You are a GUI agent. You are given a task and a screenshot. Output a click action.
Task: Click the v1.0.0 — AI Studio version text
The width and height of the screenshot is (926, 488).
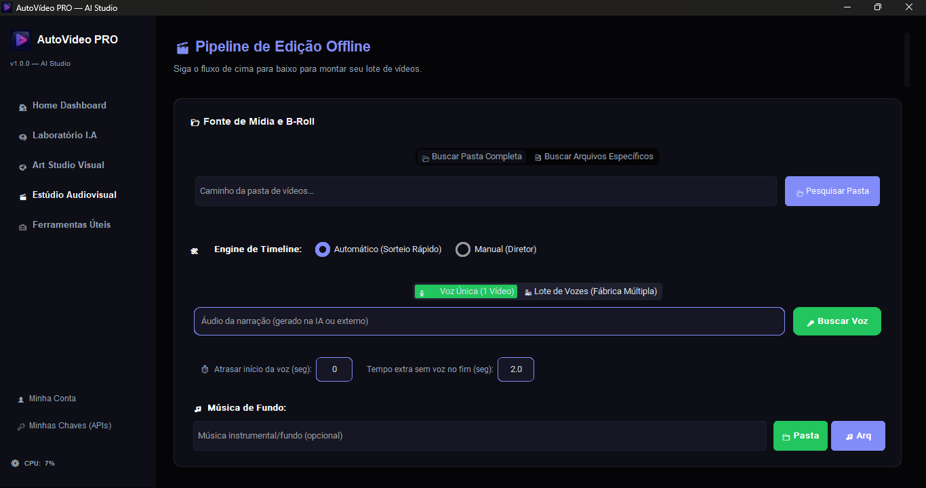pyautogui.click(x=40, y=64)
